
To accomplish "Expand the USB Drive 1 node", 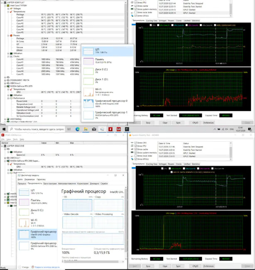I will tap(5, 158).
